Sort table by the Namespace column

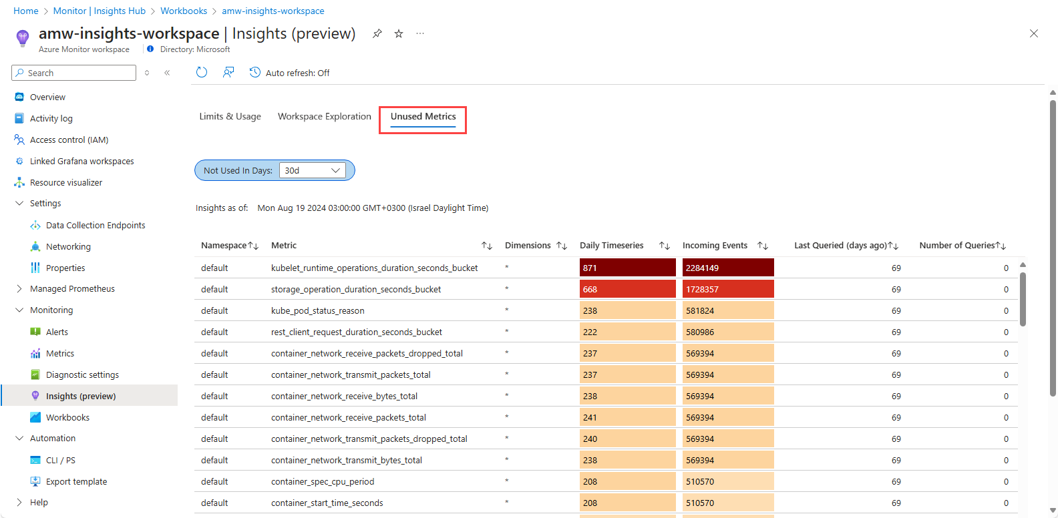point(253,246)
